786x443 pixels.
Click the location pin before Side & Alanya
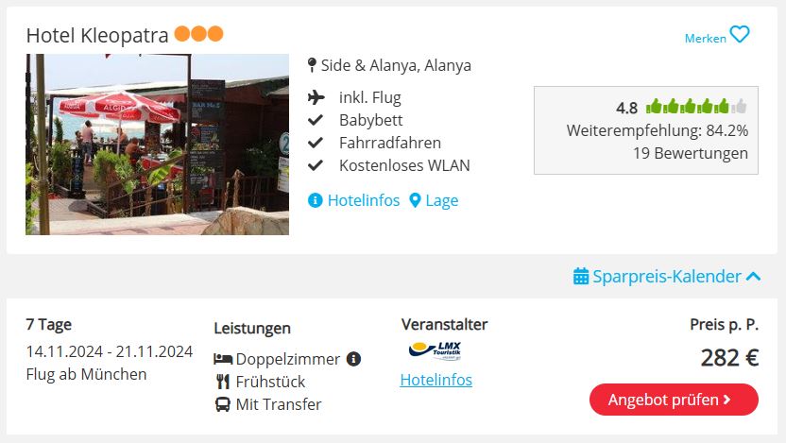point(312,65)
